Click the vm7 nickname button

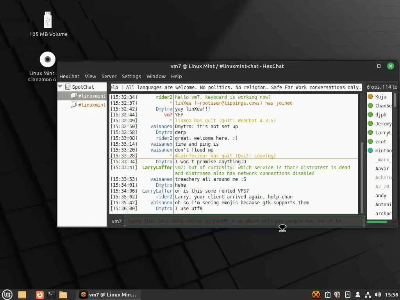[x=116, y=221]
